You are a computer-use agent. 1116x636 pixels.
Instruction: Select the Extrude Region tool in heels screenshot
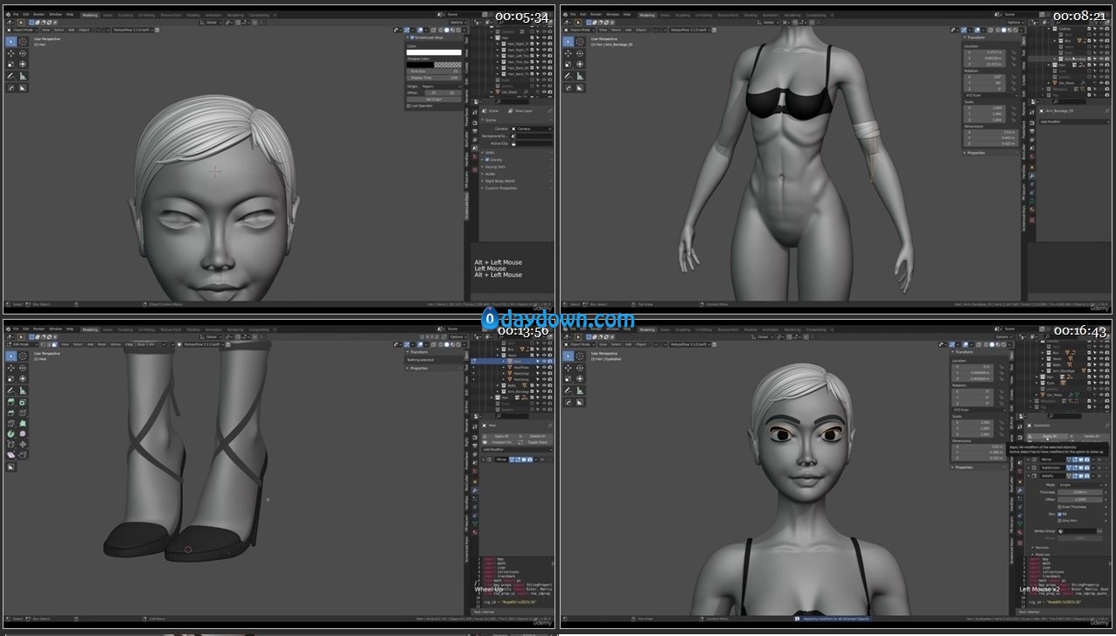pos(11,401)
